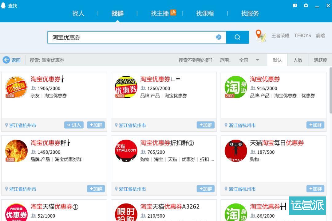Click 进入 button on the 1906/2000 group
332x221 pixels.
coord(74,125)
